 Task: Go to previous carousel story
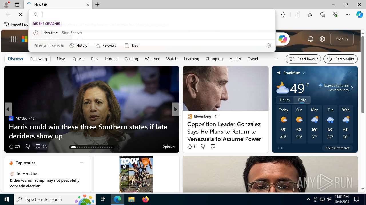click(8, 109)
